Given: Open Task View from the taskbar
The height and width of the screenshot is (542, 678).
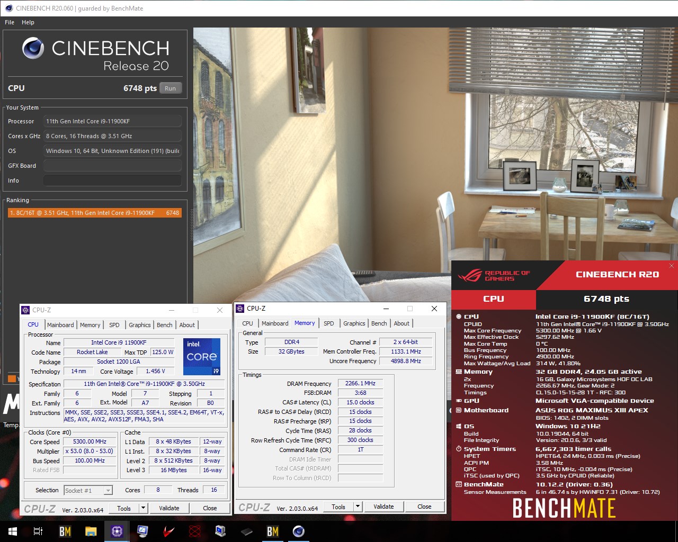Looking at the screenshot, I should click(38, 531).
